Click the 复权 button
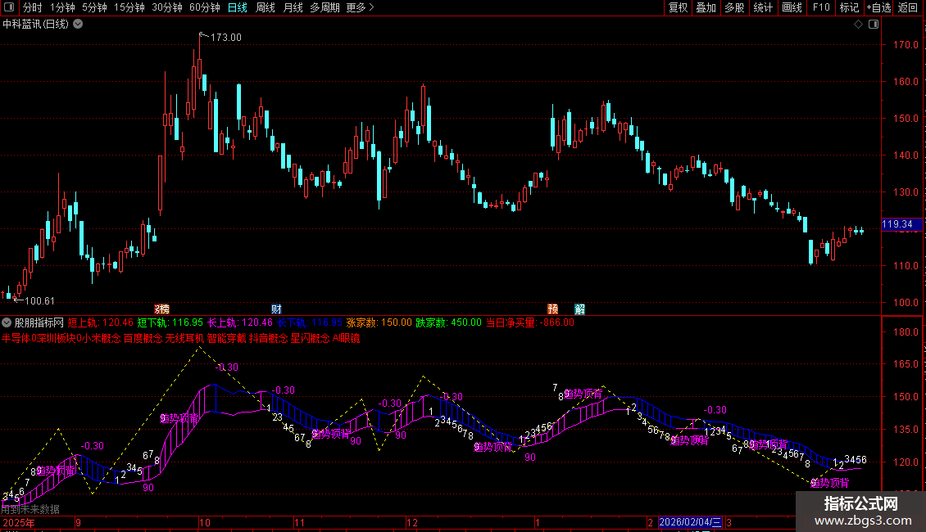Viewport: 926px width, 532px height. point(678,7)
